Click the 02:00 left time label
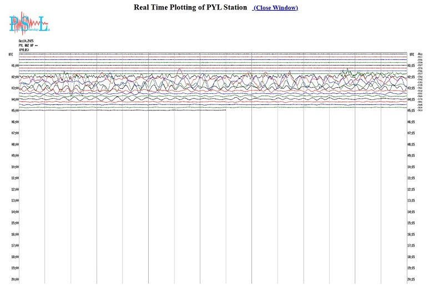Image resolution: width=434 pixels, height=292 pixels. [x=15, y=77]
